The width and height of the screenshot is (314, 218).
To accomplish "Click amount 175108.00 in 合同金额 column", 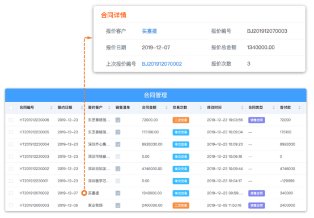I will [150, 132].
